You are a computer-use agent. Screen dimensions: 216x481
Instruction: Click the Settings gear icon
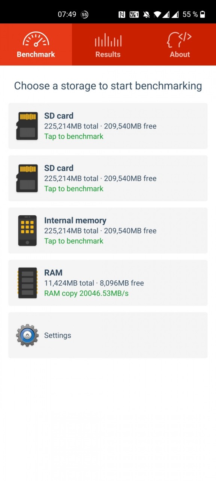tap(27, 335)
